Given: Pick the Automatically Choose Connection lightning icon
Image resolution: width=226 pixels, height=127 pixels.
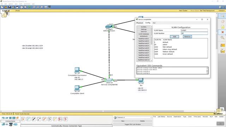Looking at the screenshot, I should tap(23, 119).
